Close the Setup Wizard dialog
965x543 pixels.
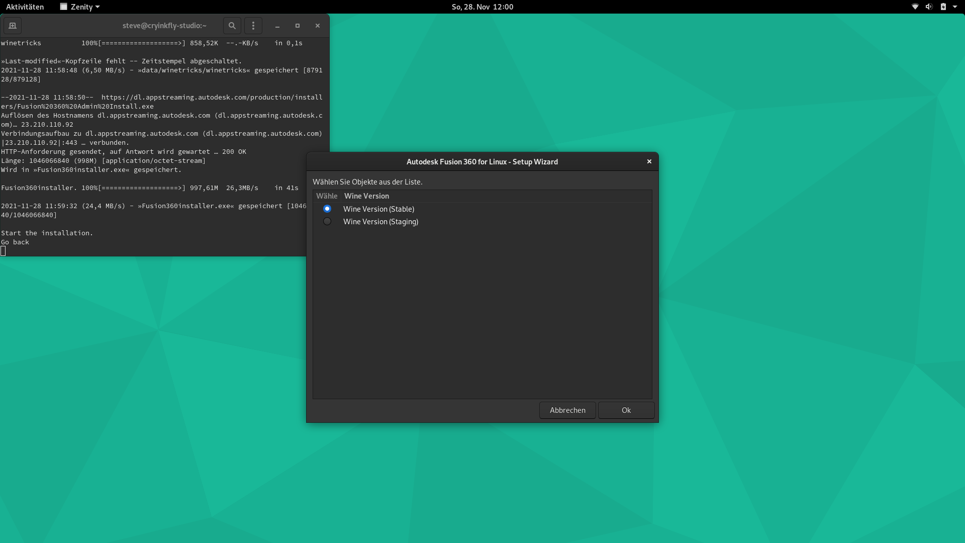(649, 161)
